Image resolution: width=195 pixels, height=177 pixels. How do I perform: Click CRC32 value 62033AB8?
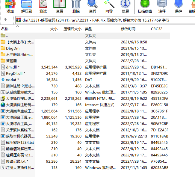pyautogui.click(x=160, y=167)
